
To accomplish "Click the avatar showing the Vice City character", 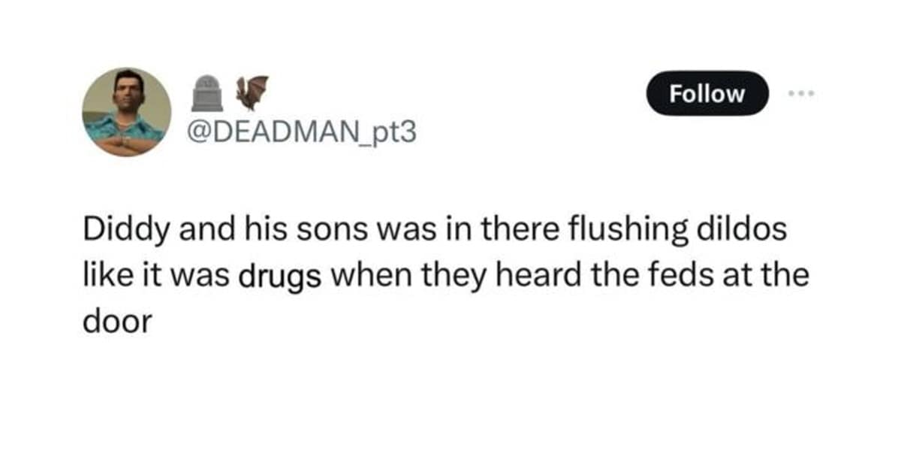I will coord(127,109).
